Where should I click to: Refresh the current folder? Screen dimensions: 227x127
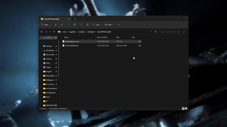(156, 32)
